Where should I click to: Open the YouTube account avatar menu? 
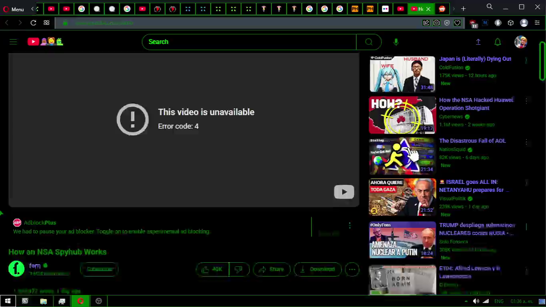[520, 42]
